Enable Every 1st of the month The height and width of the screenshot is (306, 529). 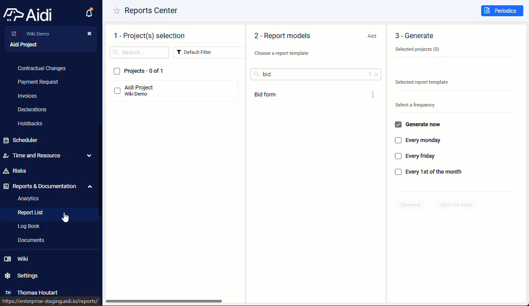point(399,172)
